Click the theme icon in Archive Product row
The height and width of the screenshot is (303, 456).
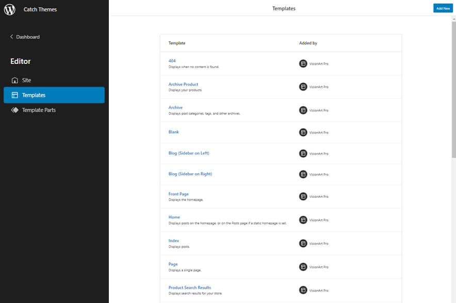click(303, 87)
